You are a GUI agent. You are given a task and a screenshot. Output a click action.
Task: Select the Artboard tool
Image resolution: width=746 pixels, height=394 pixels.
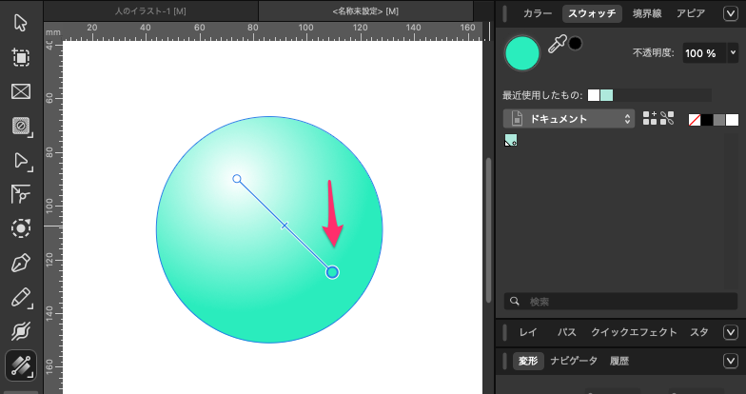pyautogui.click(x=20, y=57)
